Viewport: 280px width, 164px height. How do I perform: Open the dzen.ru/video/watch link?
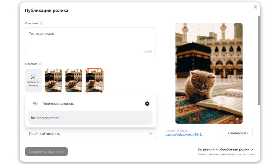pyautogui.click(x=184, y=134)
